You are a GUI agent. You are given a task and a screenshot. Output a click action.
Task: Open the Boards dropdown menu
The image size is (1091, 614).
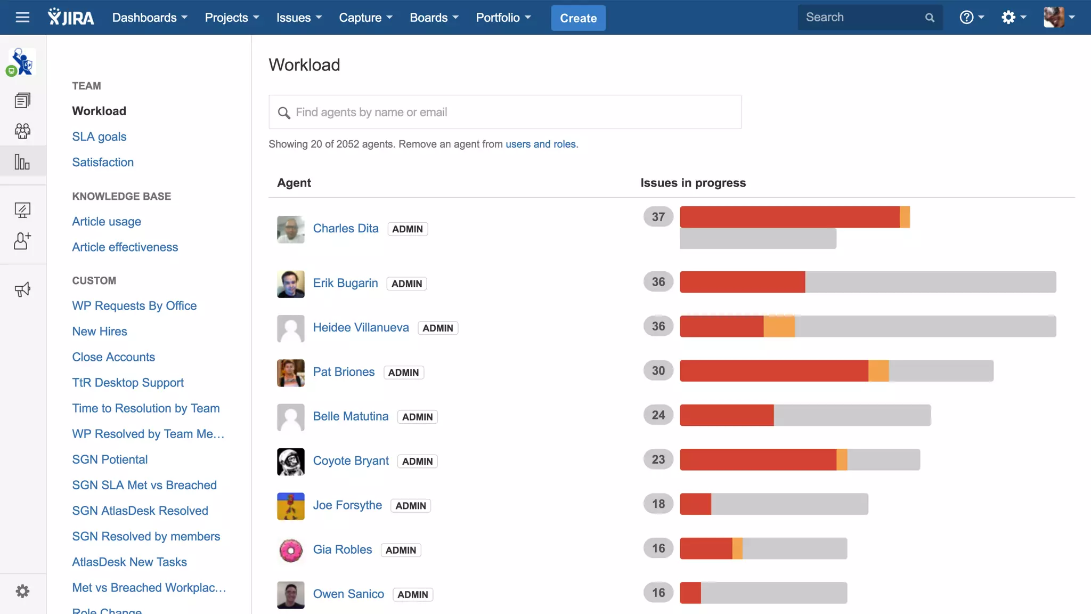[434, 18]
